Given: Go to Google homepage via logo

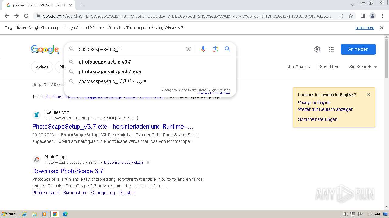Looking at the screenshot, I should click(x=45, y=49).
